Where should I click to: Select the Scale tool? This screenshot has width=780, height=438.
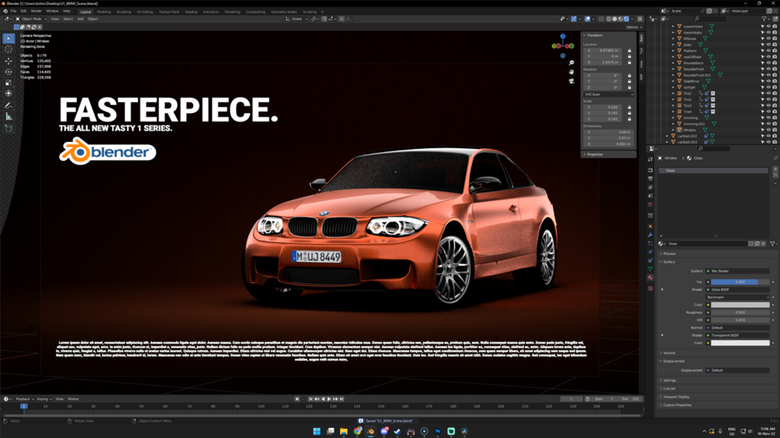[x=9, y=82]
